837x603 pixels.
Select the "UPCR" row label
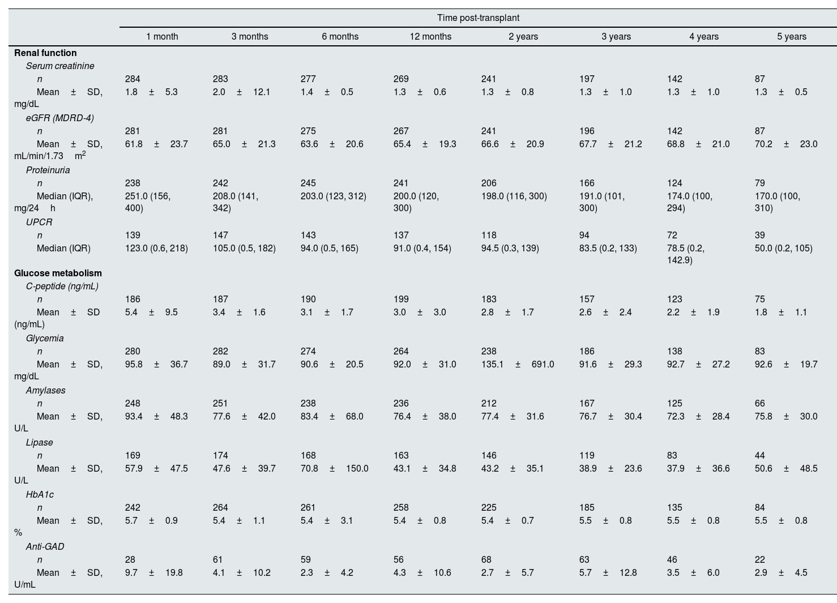click(x=38, y=222)
